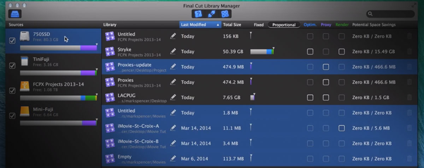Viewport: 424px width, 168px height.
Task: Click the Empty library star icon
Action: point(110,159)
